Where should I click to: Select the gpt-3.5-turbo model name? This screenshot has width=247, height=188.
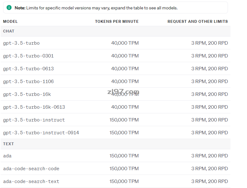pos(21,43)
